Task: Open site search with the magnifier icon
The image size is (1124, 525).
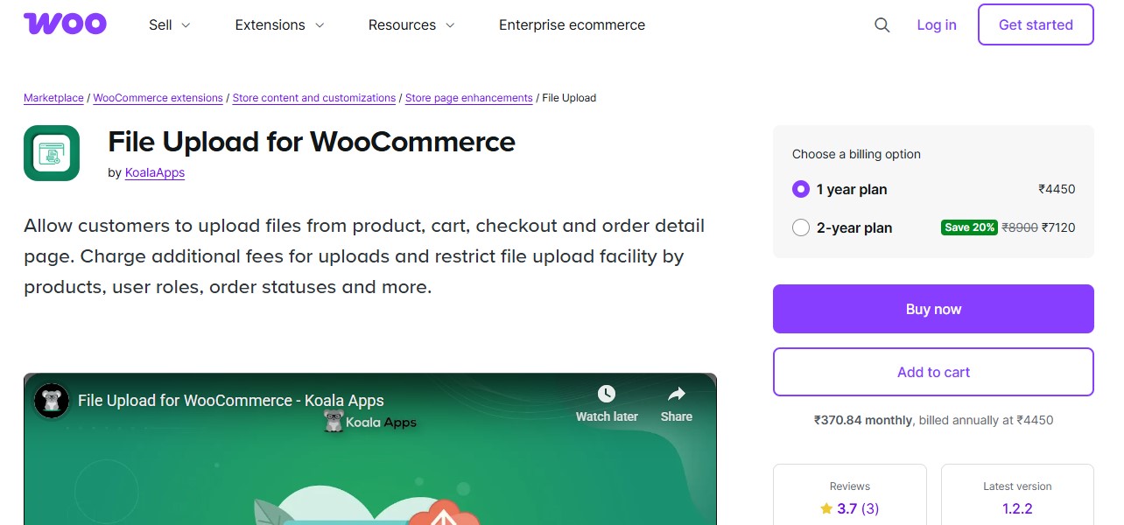Action: point(882,25)
